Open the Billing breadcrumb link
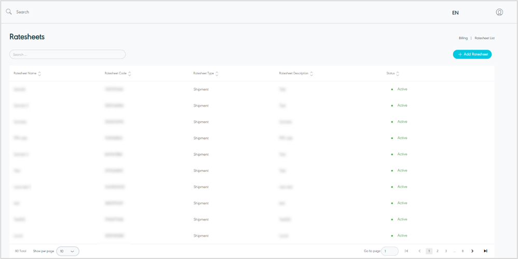The image size is (518, 259). point(463,38)
